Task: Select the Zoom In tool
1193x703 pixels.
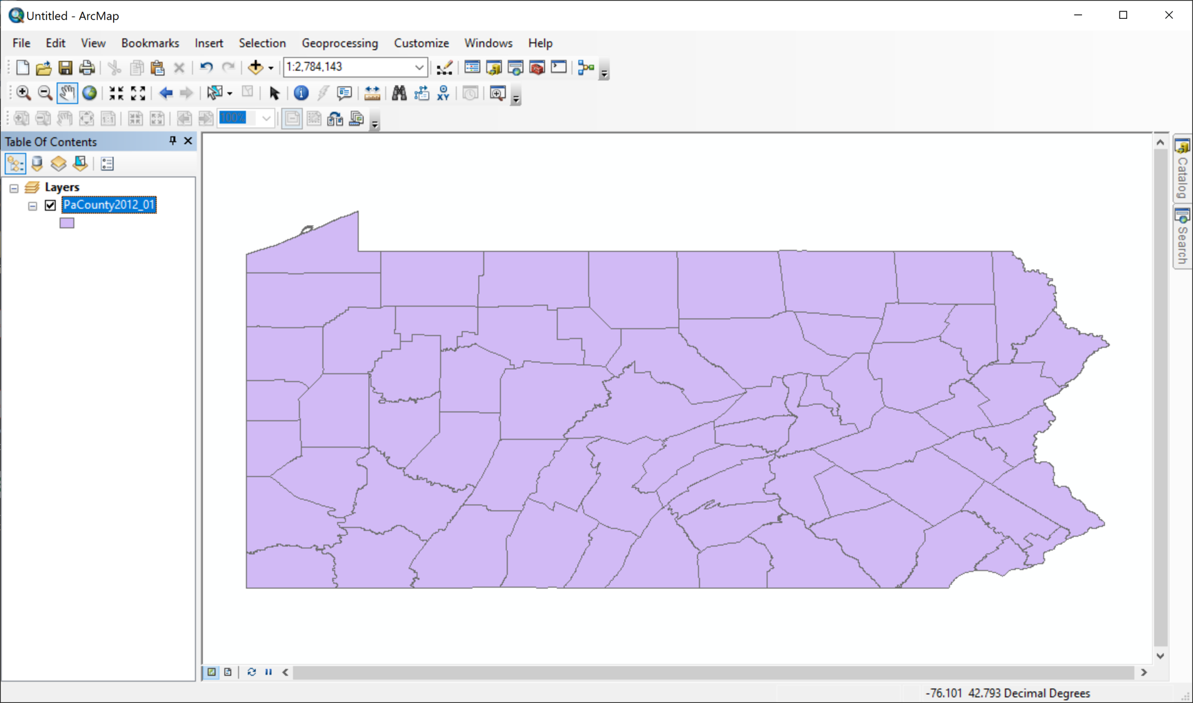Action: [x=23, y=93]
